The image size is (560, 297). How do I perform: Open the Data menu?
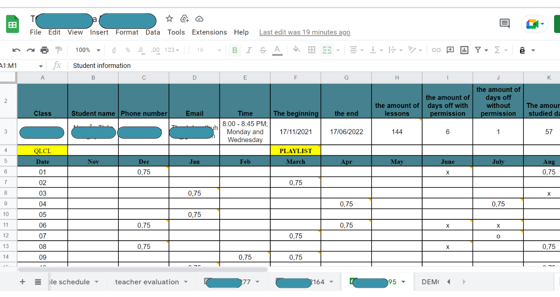(x=153, y=32)
